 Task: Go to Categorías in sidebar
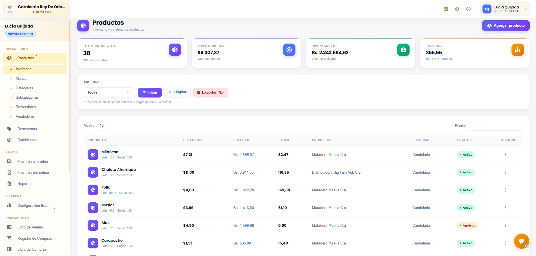pyautogui.click(x=24, y=88)
